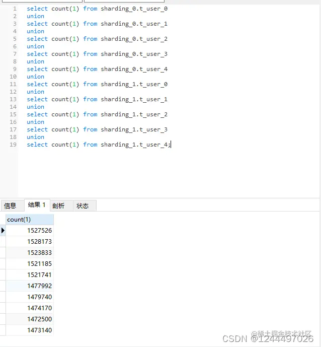This screenshot has width=321, height=347.
Task: Click sharding_1.t_user_2 in the query
Action: [x=134, y=114]
